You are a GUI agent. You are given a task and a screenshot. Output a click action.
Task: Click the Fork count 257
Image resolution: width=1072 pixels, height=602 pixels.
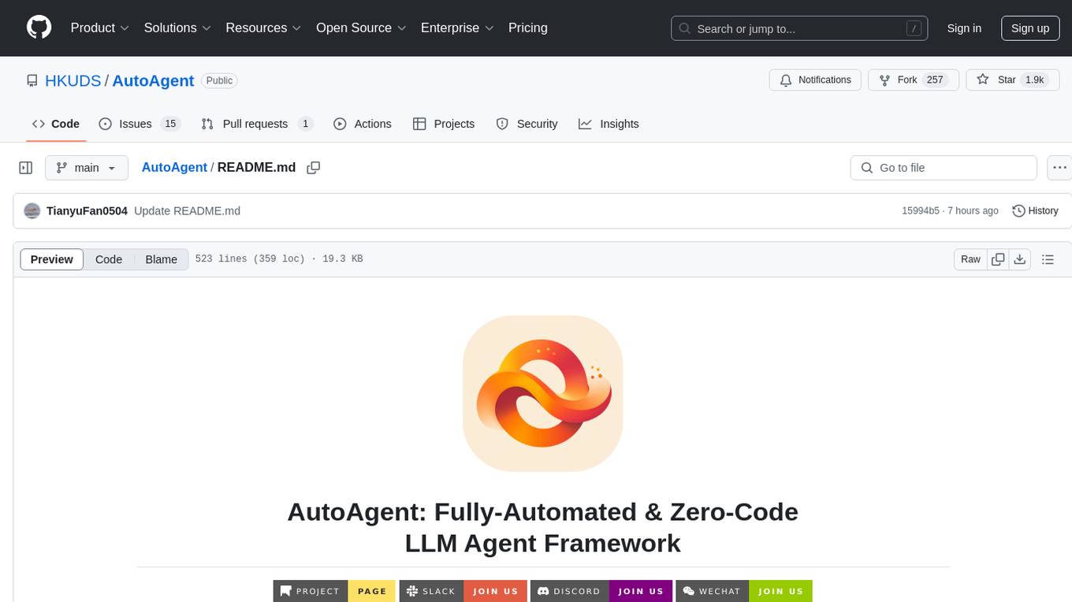935,80
